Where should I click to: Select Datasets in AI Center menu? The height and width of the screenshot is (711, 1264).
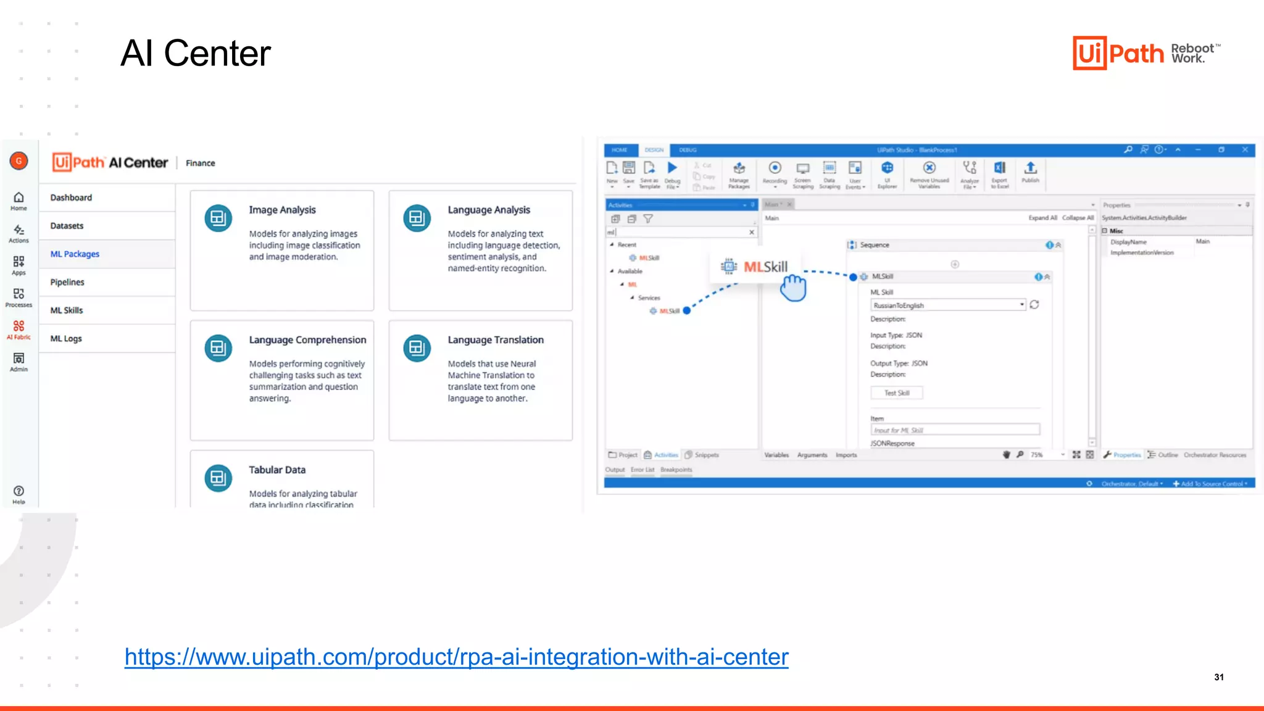(x=107, y=226)
